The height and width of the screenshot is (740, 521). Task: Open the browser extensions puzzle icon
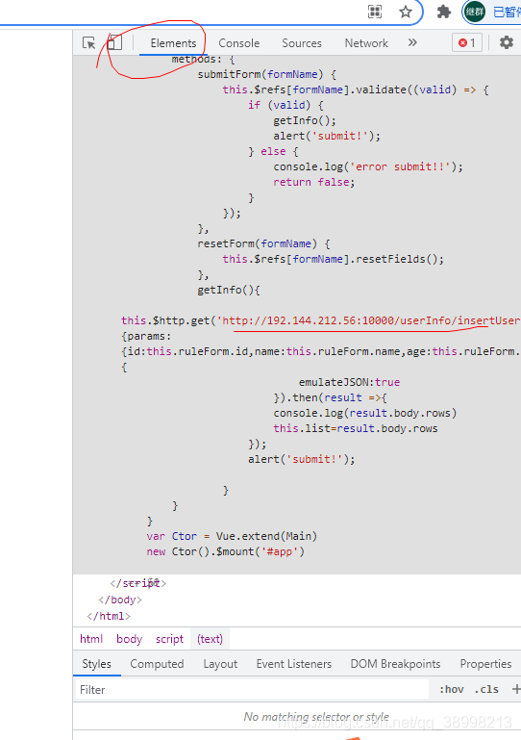click(x=443, y=12)
